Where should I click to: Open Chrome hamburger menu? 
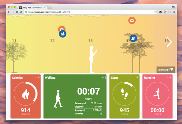coord(174,12)
